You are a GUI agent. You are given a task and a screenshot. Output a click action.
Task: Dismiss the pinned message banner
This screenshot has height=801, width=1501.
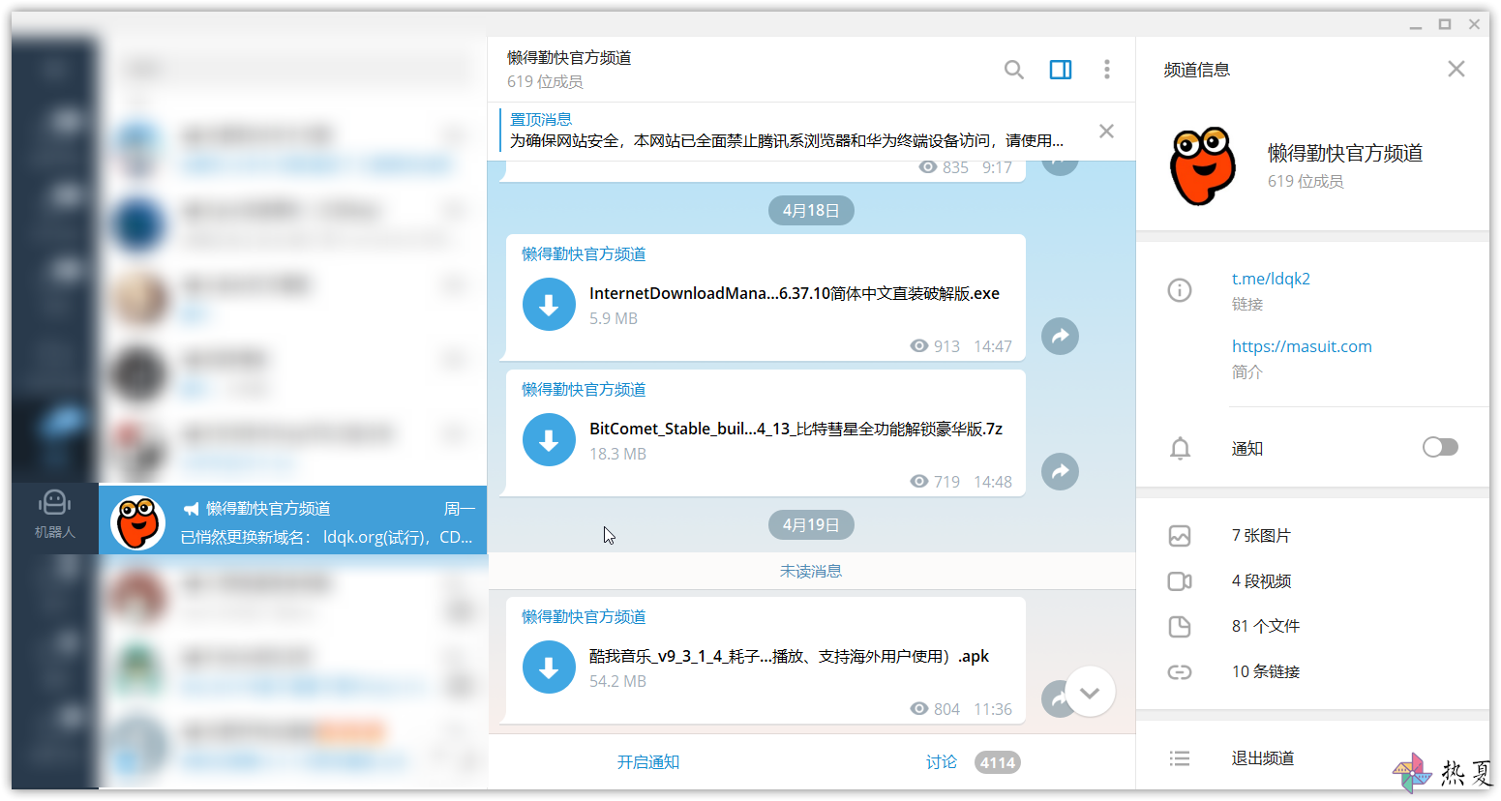pos(1107,131)
